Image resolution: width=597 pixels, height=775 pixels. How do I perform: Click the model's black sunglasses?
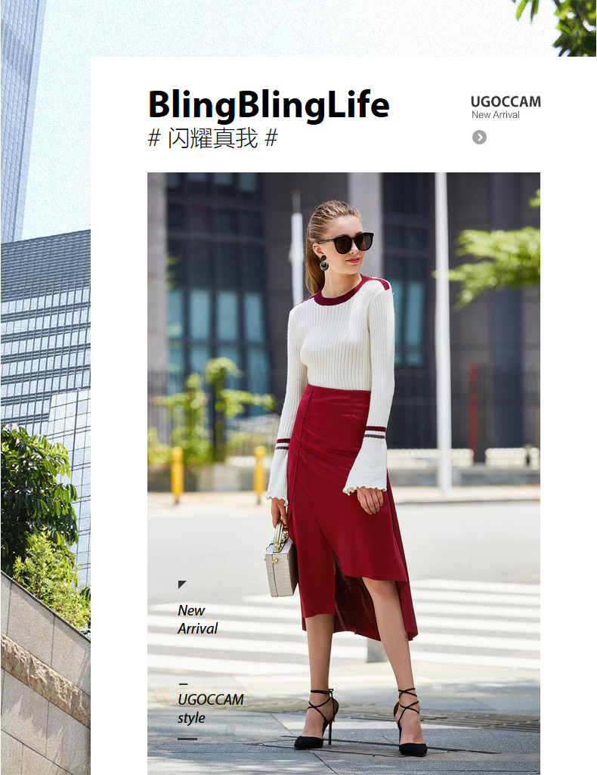point(346,243)
